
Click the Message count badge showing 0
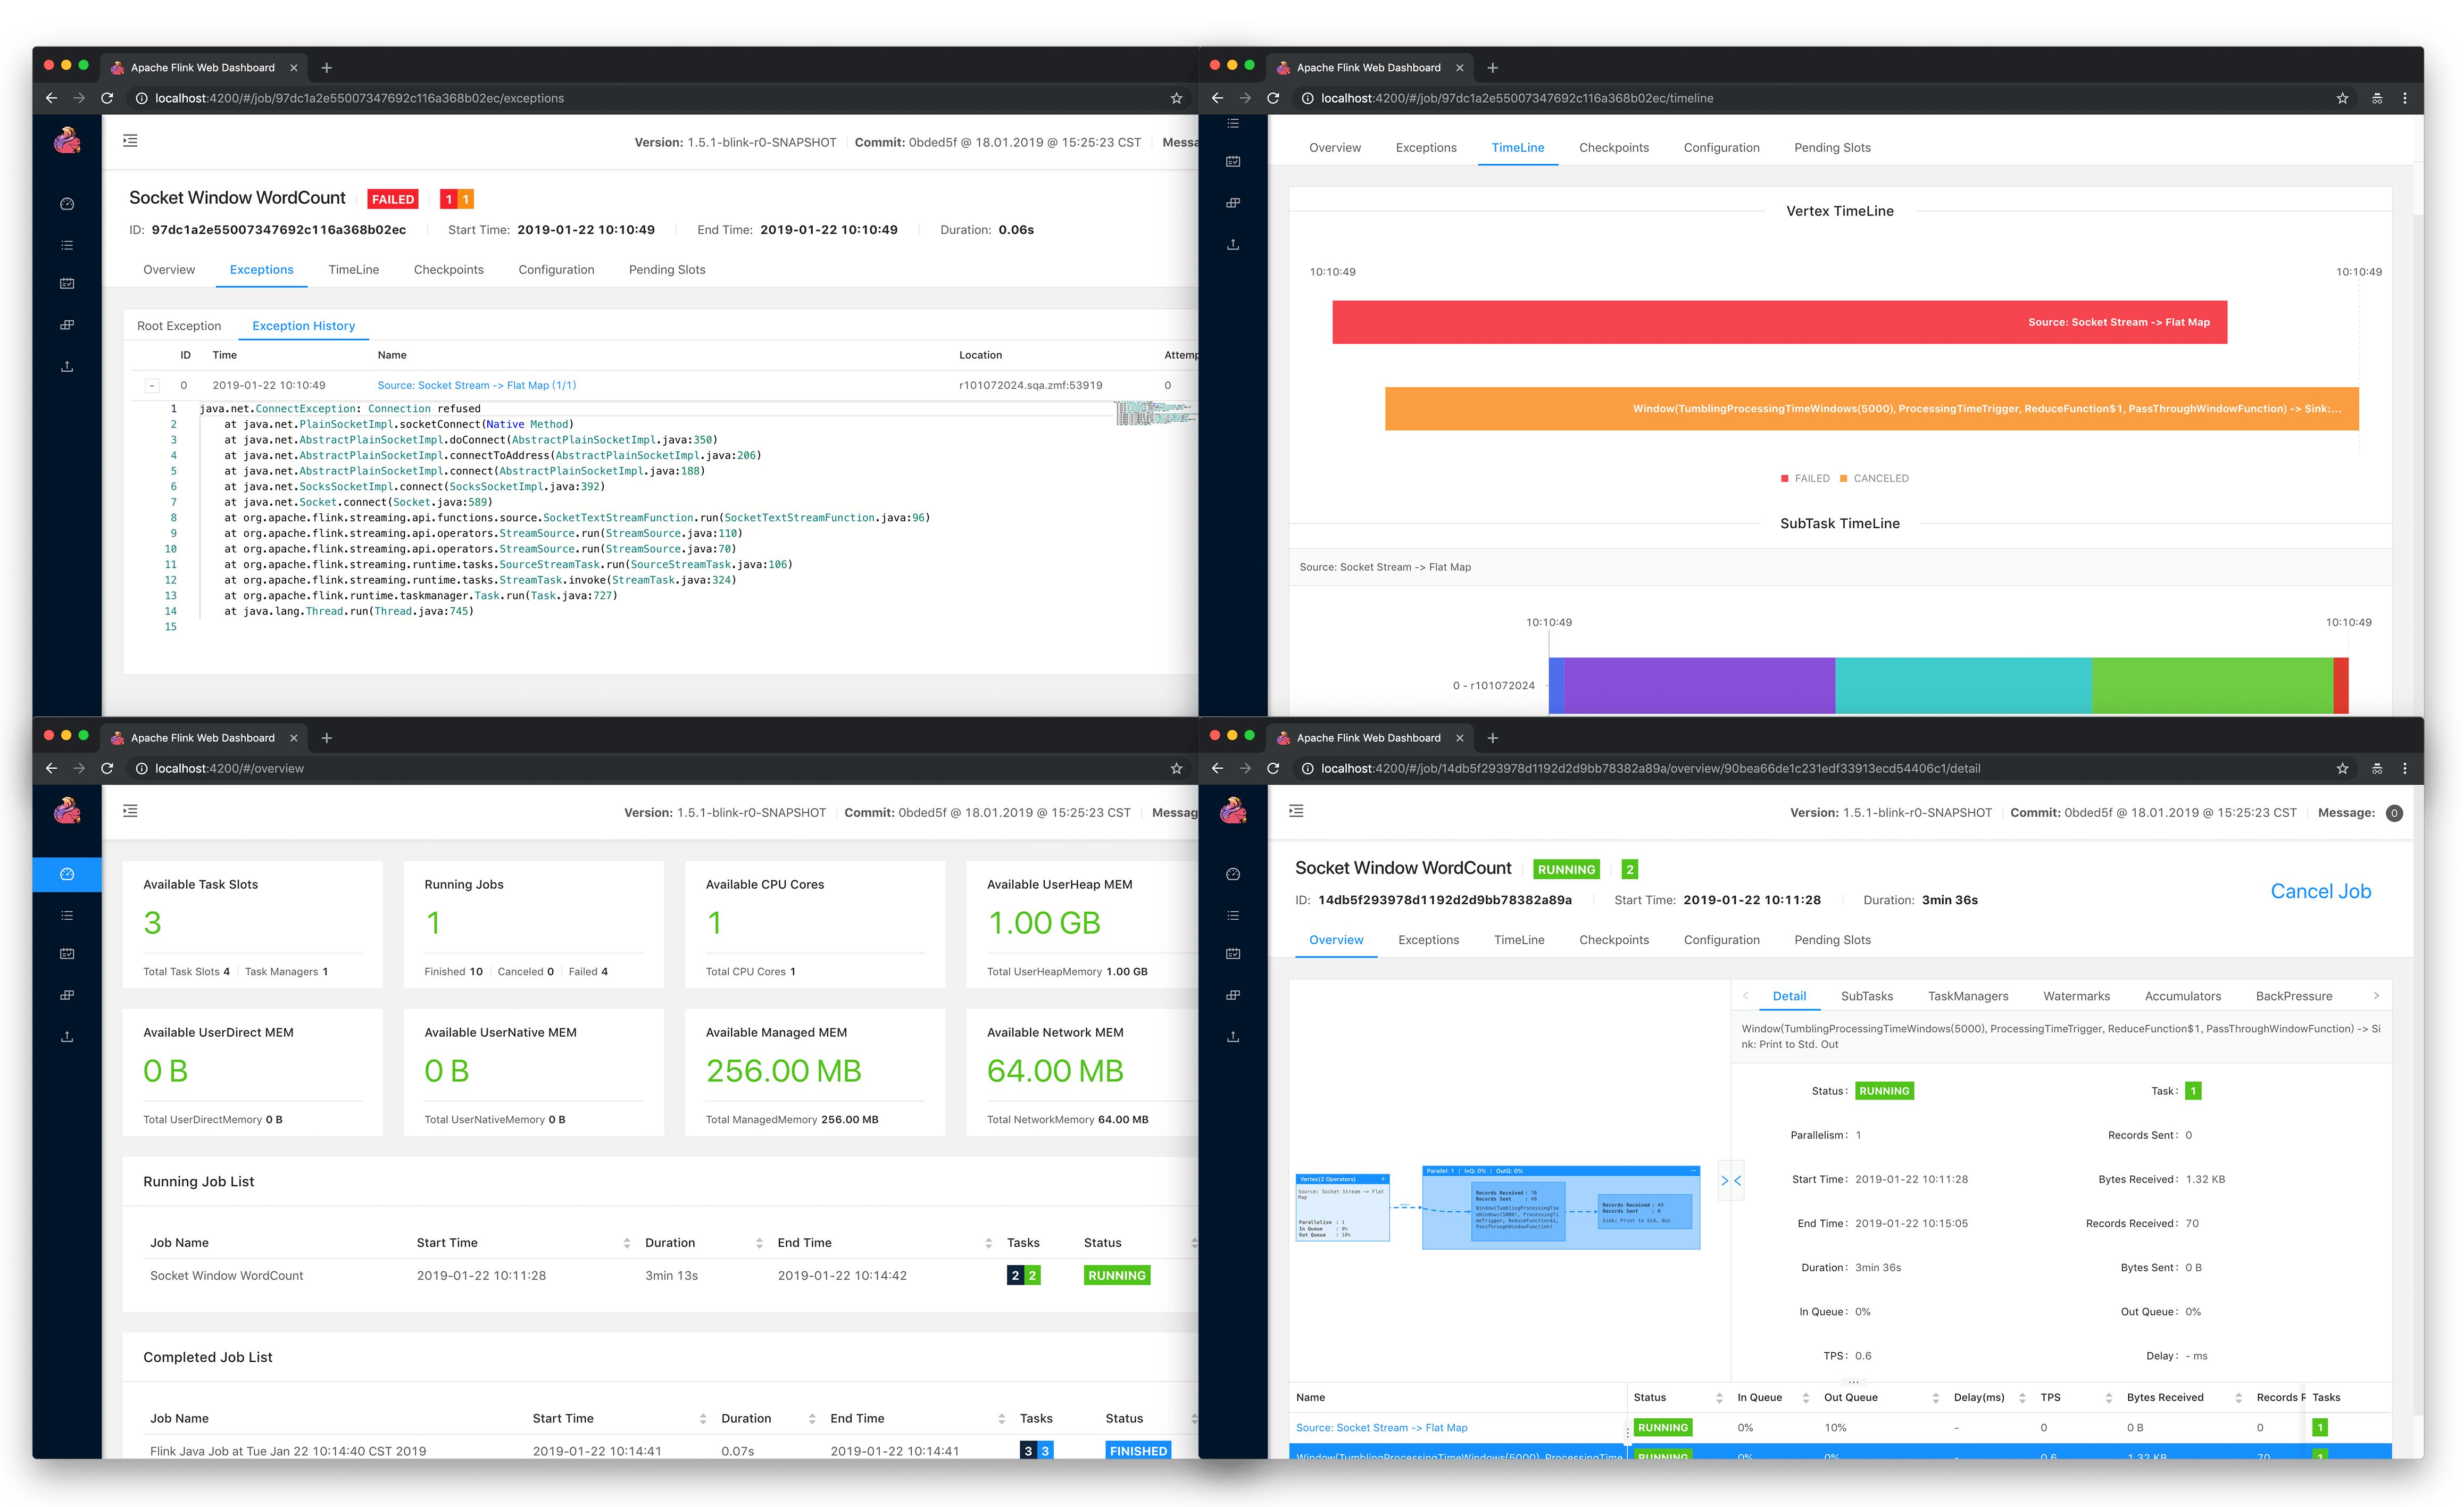pos(2394,813)
